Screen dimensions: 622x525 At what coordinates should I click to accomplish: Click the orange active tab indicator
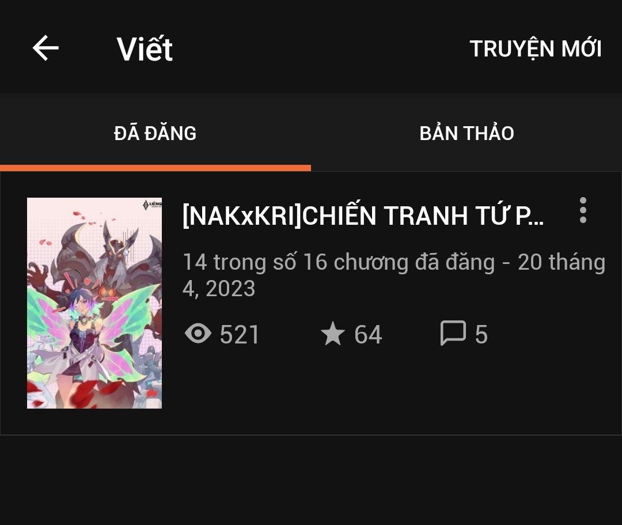point(155,168)
